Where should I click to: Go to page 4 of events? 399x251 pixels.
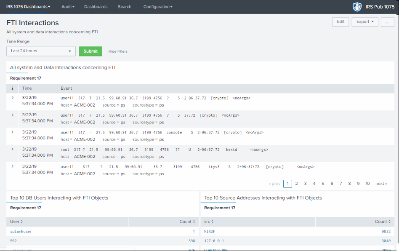314,184
